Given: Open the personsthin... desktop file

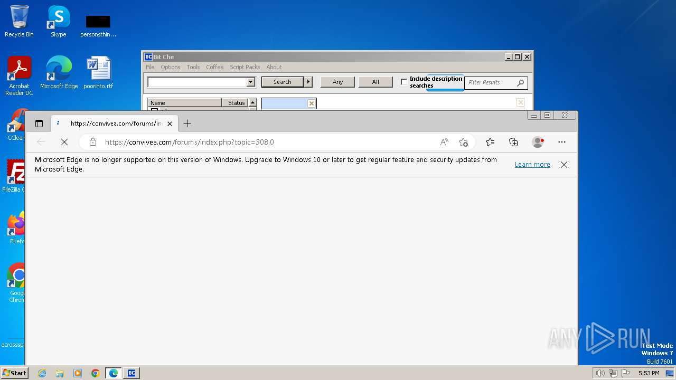Looking at the screenshot, I should [x=98, y=25].
